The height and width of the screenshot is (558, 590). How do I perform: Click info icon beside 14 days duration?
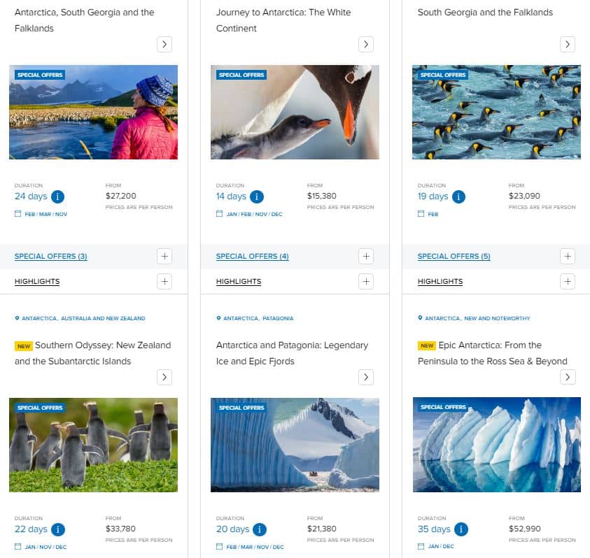pos(257,196)
